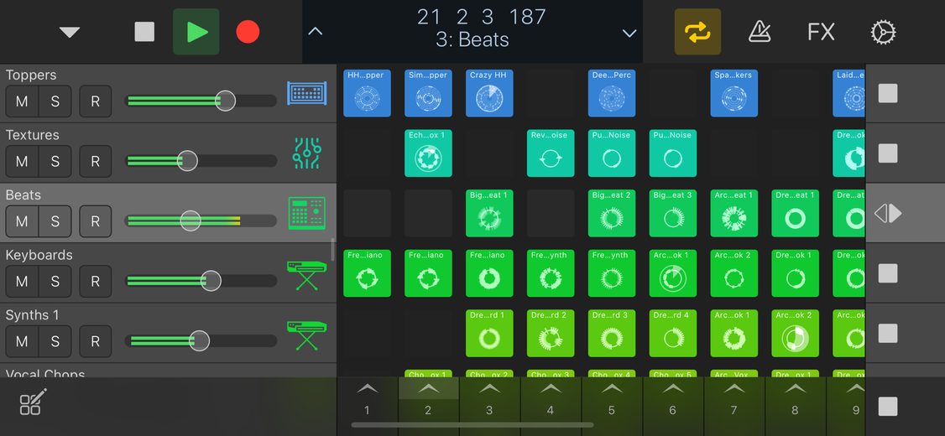Viewport: 945px width, 436px height.
Task: Trigger the Spa...kers loop cell
Action: [x=734, y=93]
